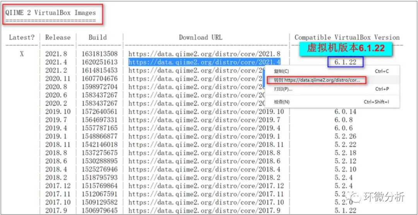Click VirtualBox version 6.0.6
The width and height of the screenshot is (418, 215).
click(344, 128)
